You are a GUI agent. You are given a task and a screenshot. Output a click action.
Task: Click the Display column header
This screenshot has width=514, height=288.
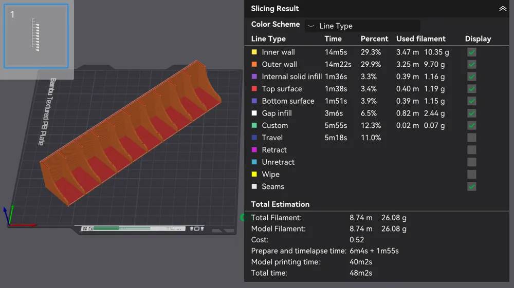point(478,39)
